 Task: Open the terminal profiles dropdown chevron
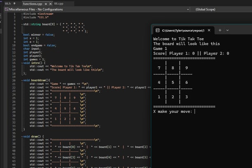(227, 30)
